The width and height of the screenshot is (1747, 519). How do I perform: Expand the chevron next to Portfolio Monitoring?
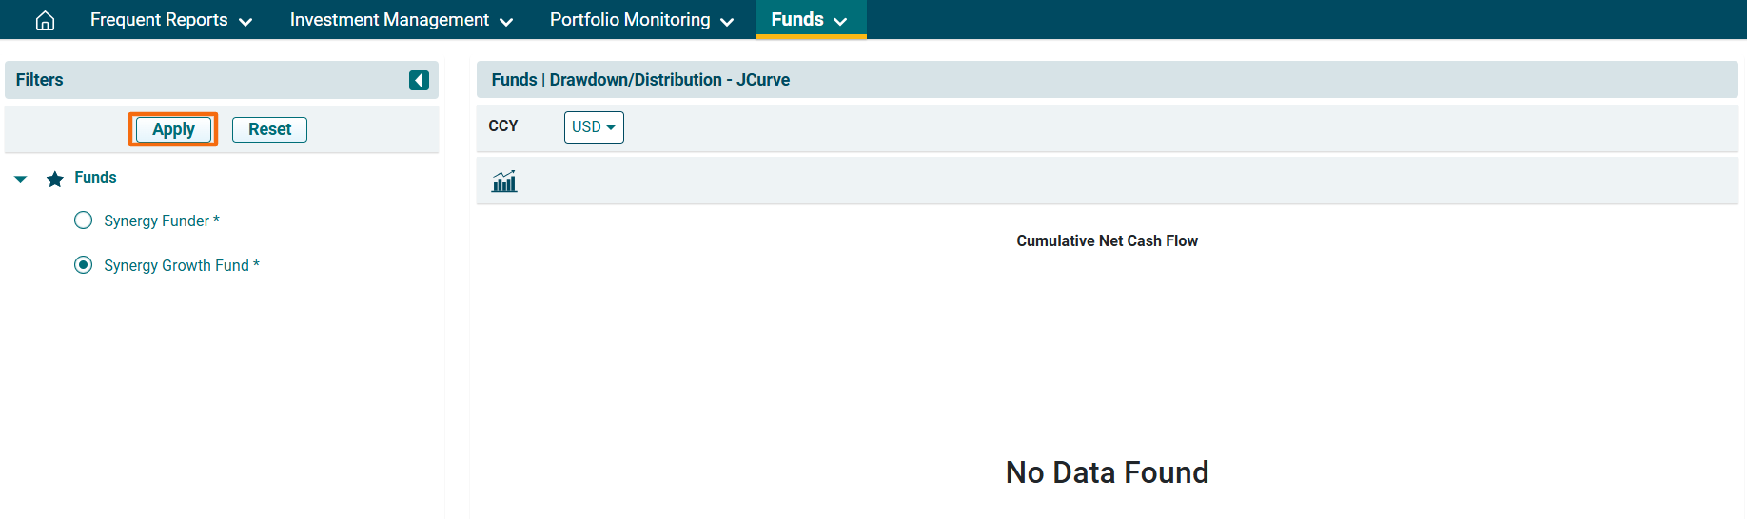(728, 22)
